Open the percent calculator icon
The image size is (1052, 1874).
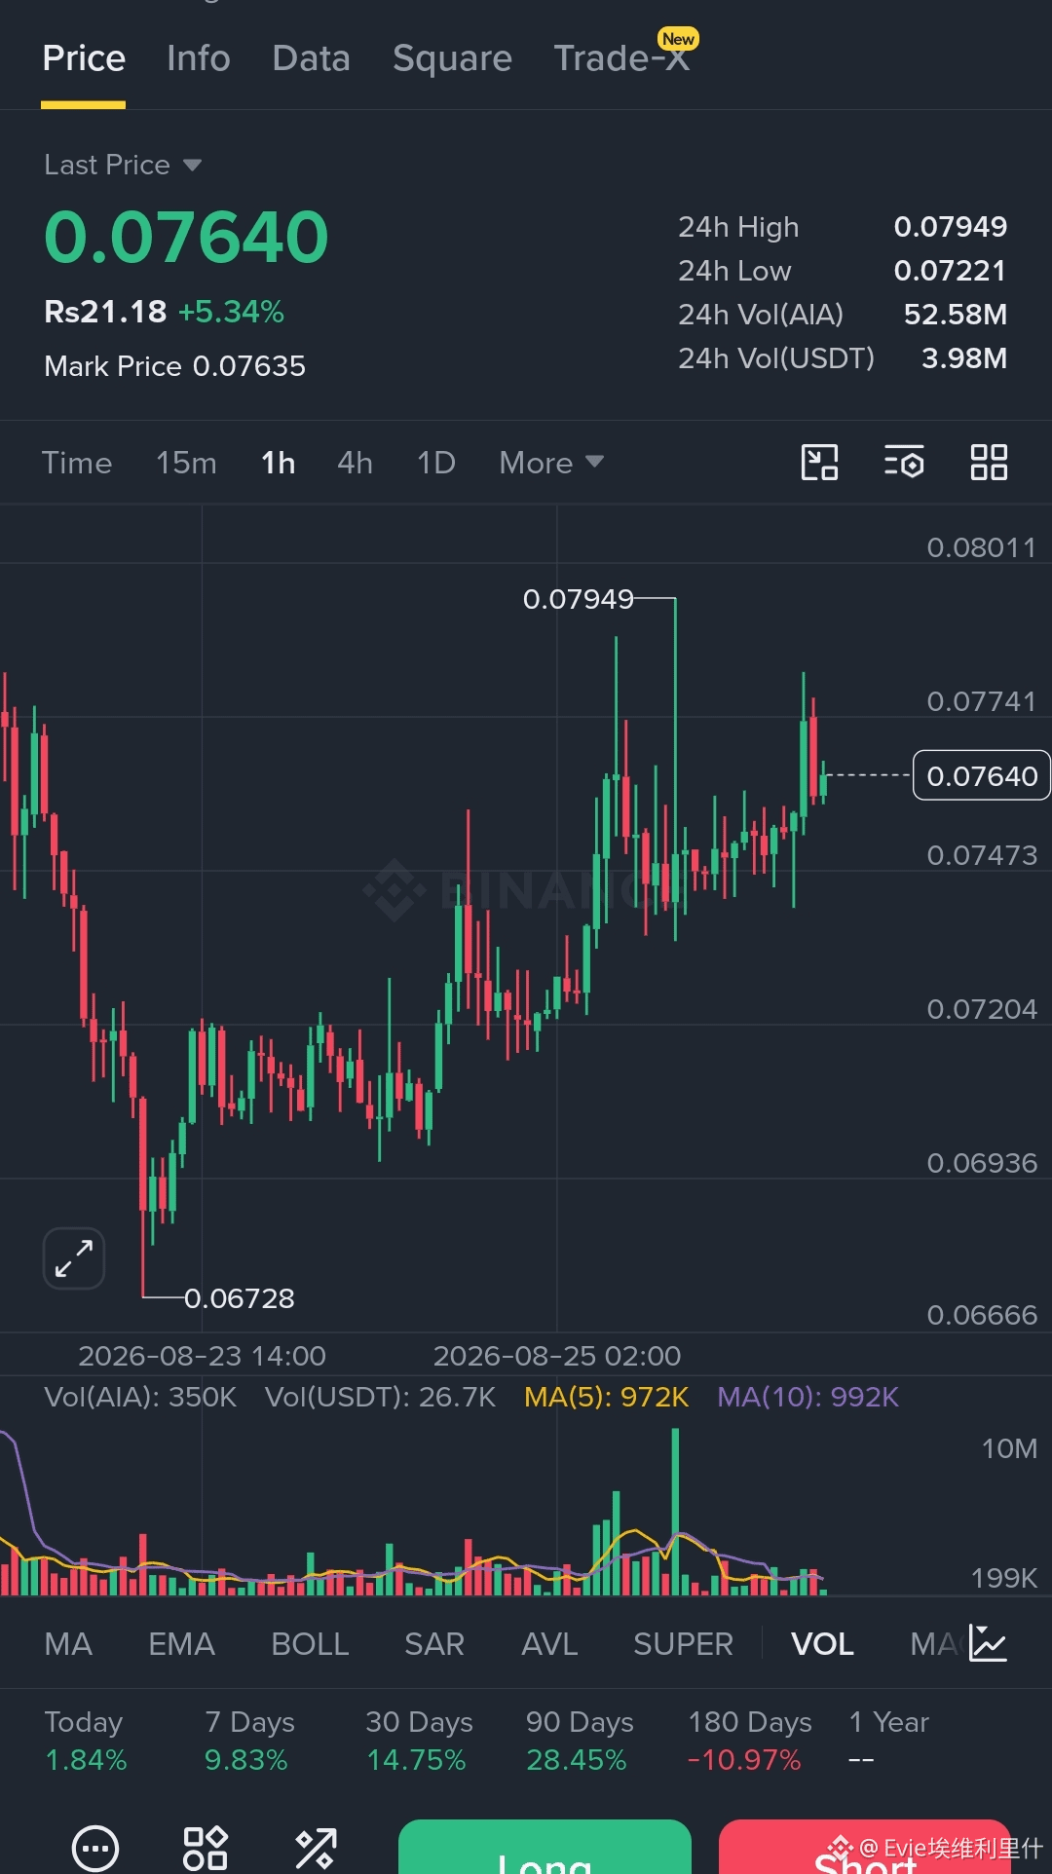pos(316,1848)
